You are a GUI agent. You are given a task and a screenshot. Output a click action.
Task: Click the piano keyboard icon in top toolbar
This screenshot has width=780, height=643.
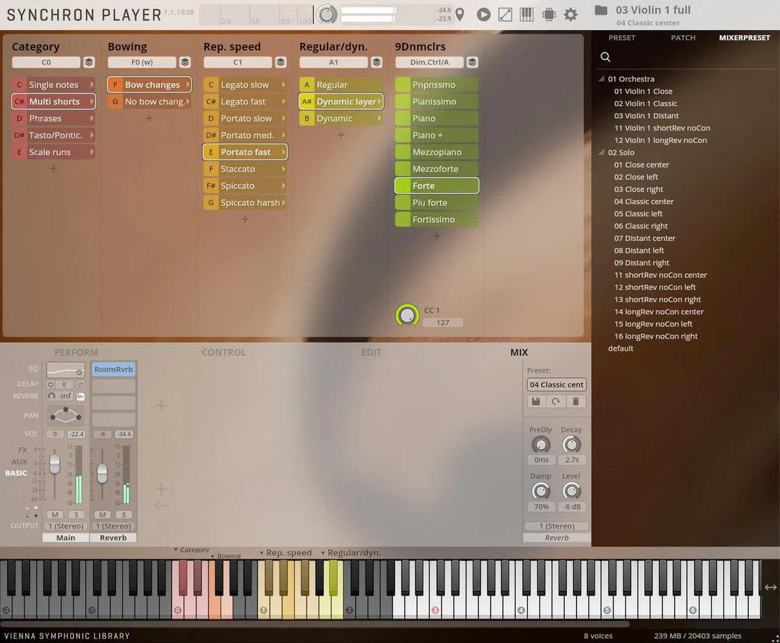(x=526, y=14)
